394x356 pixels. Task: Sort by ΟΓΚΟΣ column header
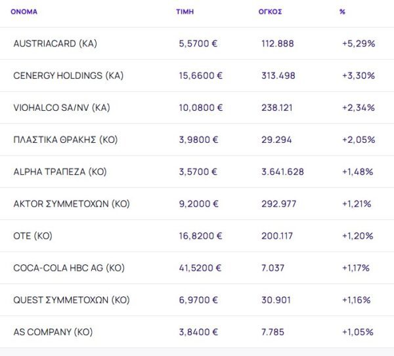coord(271,12)
